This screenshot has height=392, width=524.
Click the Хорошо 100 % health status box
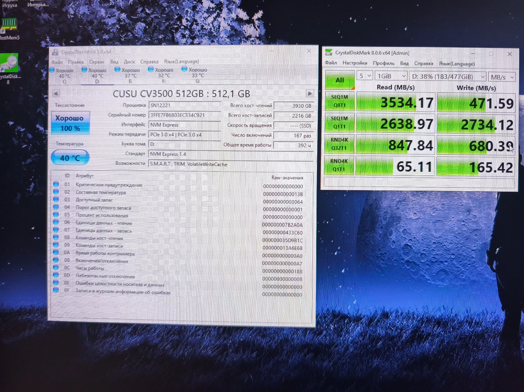point(70,123)
